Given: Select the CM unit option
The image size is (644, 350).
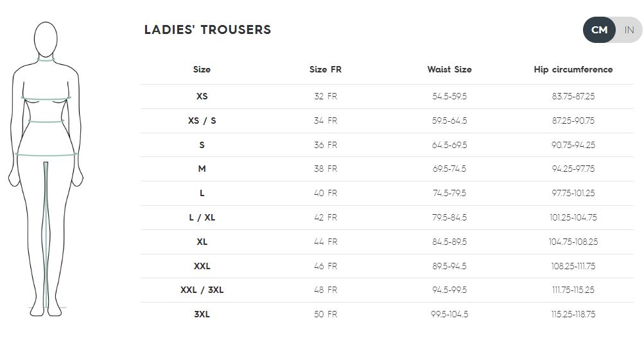Looking at the screenshot, I should coord(599,30).
